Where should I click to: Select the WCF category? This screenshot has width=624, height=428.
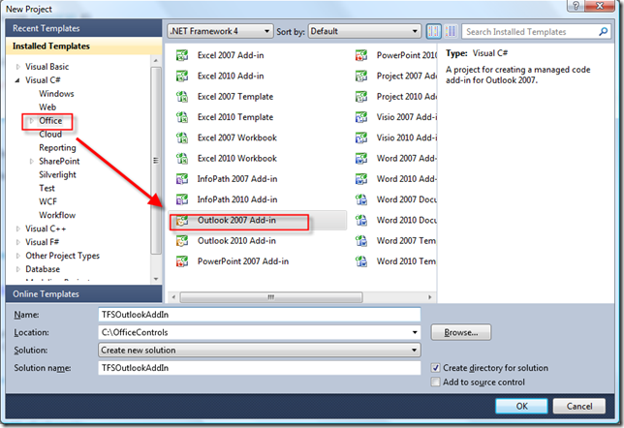47,202
